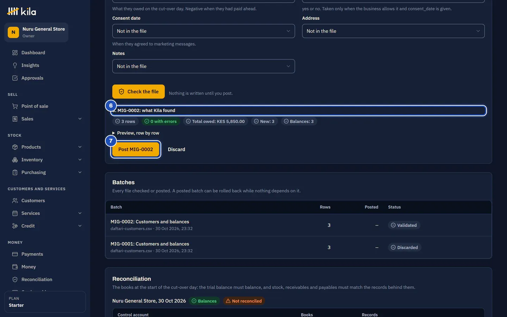Screen dimensions: 507x317
Task: Open MIG-0002 batch row
Action: coord(298,225)
